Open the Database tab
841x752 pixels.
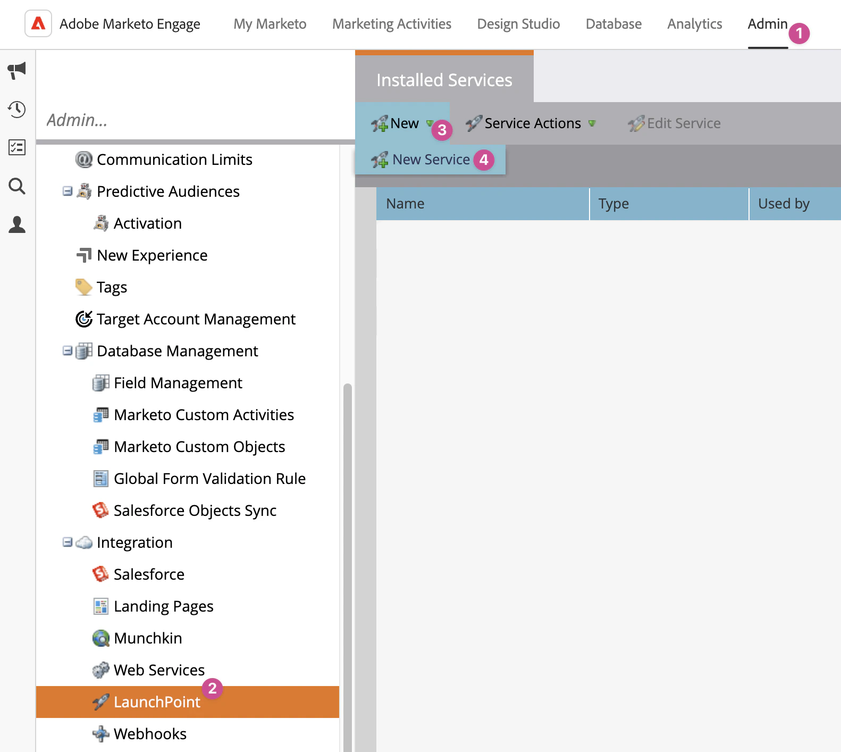(x=613, y=24)
